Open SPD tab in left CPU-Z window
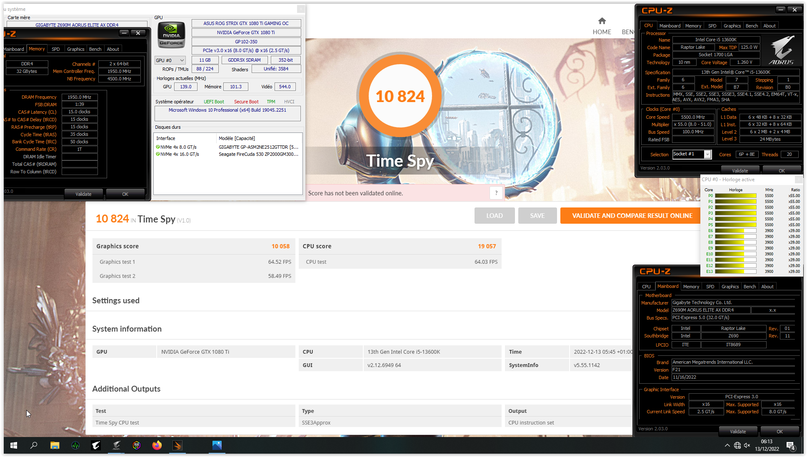This screenshot has height=457, width=807. click(56, 49)
